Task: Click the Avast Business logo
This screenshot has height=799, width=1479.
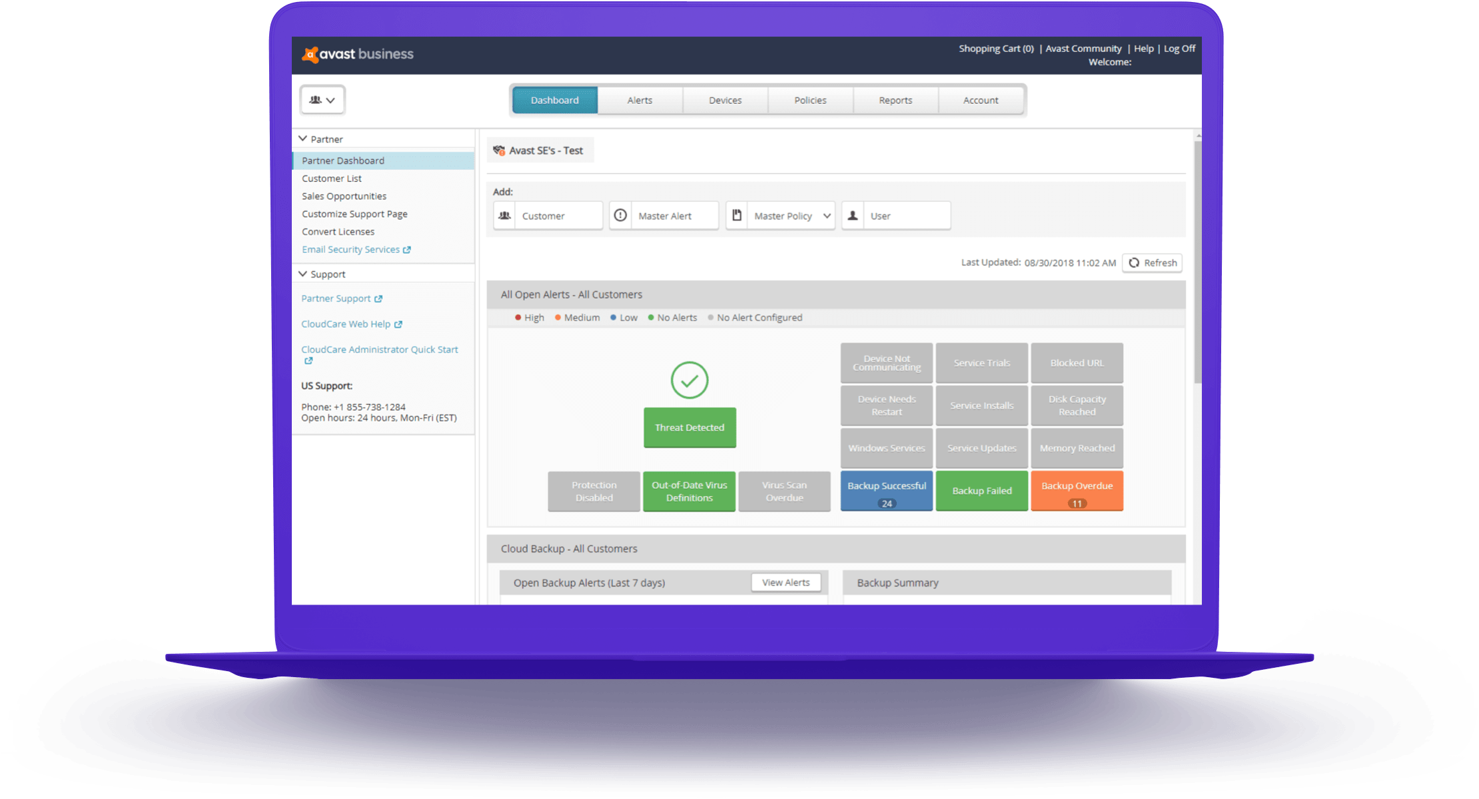Action: [358, 55]
